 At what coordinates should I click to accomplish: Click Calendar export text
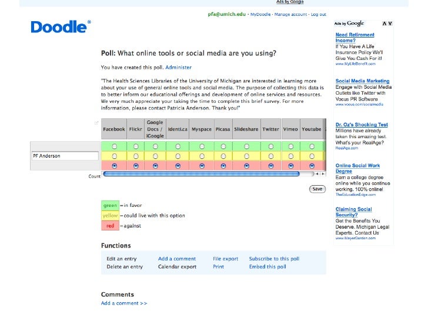pos(177,267)
